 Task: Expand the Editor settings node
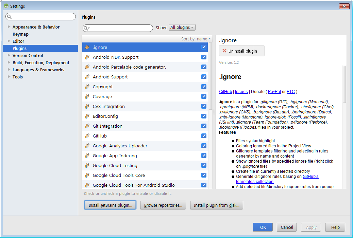[9, 41]
